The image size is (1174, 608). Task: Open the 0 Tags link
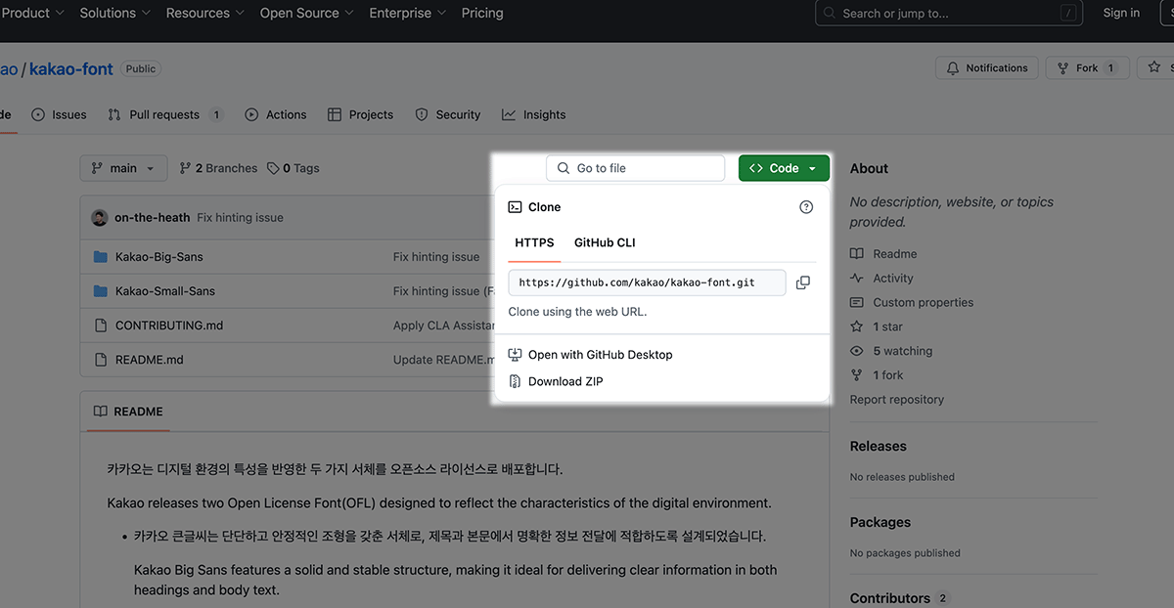[293, 168]
